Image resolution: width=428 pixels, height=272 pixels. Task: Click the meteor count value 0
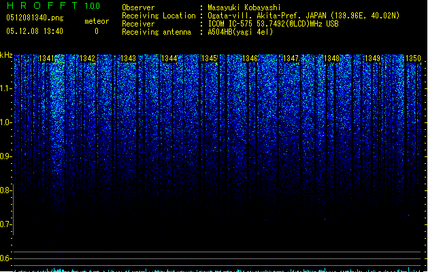coord(97,31)
